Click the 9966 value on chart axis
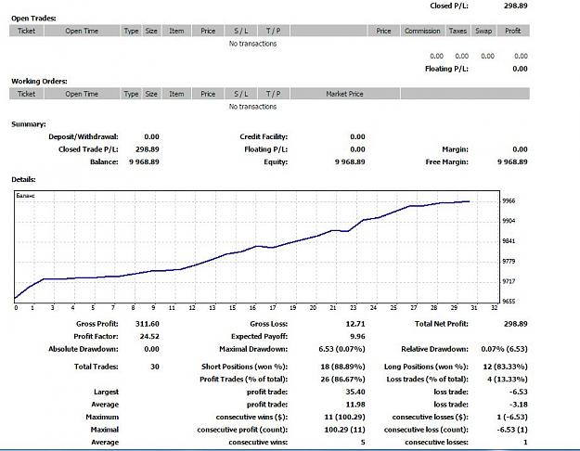This screenshot has width=580, height=451. [x=509, y=200]
